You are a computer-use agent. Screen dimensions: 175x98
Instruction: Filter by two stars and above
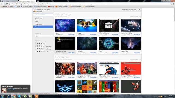click(36, 52)
